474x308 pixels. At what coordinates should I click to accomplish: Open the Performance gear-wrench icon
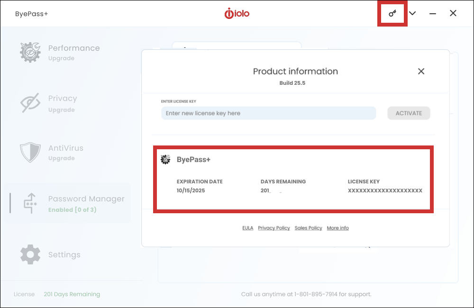pyautogui.click(x=30, y=52)
